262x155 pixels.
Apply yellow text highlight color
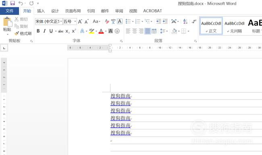coord(91,31)
